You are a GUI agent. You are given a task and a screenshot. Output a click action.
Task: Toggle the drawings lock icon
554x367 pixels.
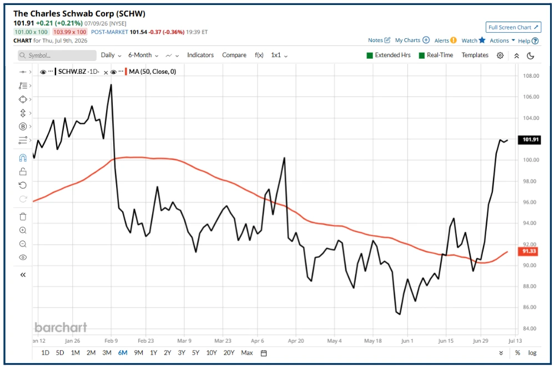(x=23, y=171)
